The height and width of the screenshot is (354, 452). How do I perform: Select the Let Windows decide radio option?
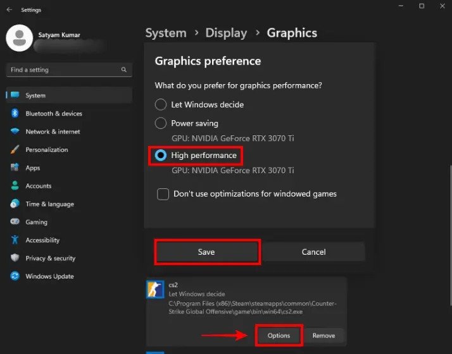(161, 104)
